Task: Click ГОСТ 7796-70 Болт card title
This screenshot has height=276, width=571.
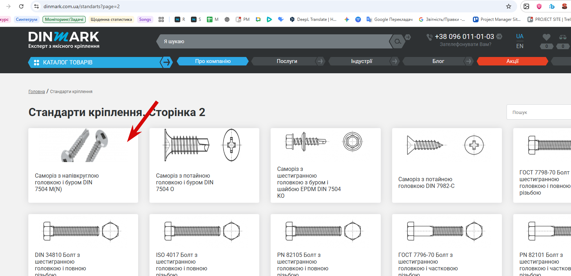Action: pyautogui.click(x=428, y=264)
